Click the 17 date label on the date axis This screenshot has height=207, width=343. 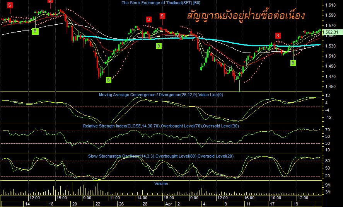(272, 204)
